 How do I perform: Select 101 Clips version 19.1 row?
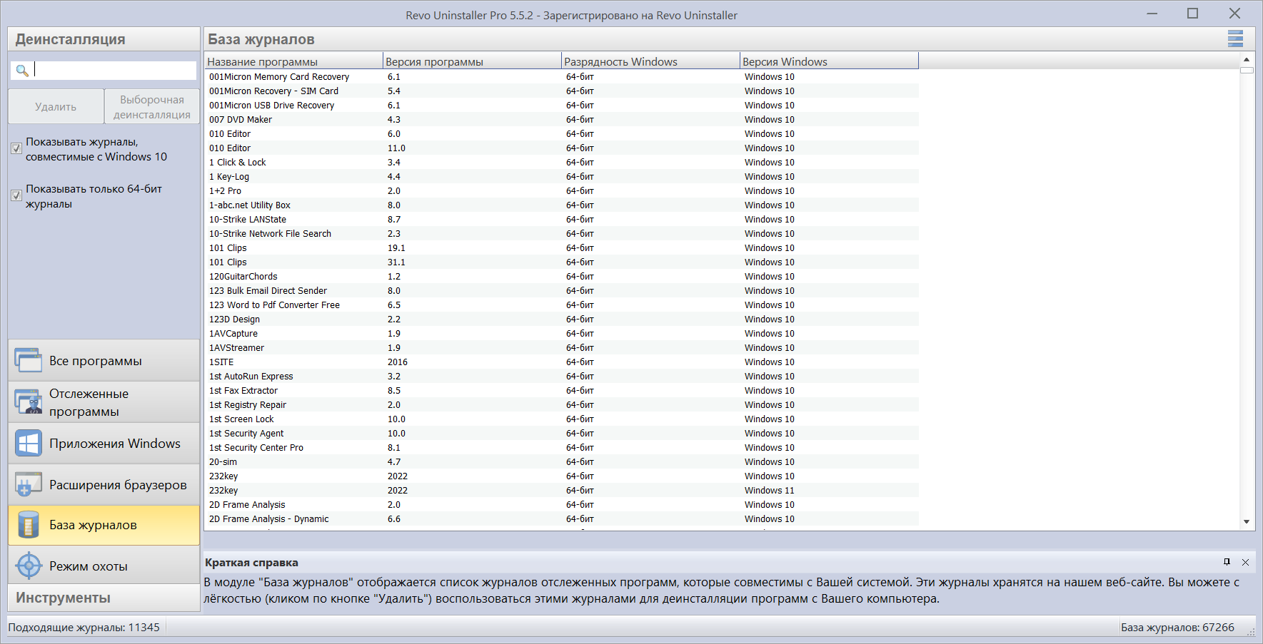561,248
